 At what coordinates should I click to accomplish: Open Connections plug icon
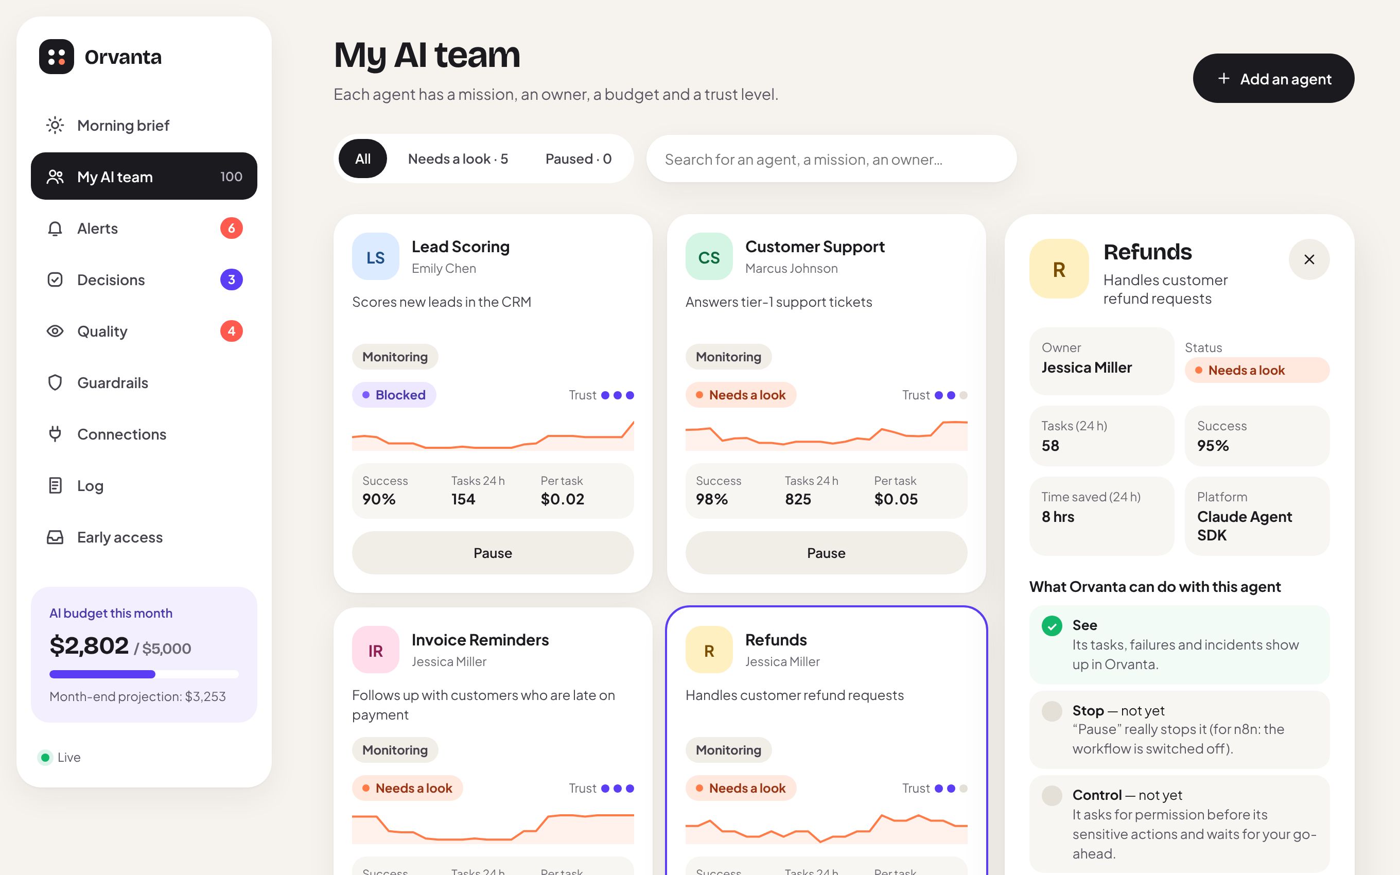coord(55,434)
